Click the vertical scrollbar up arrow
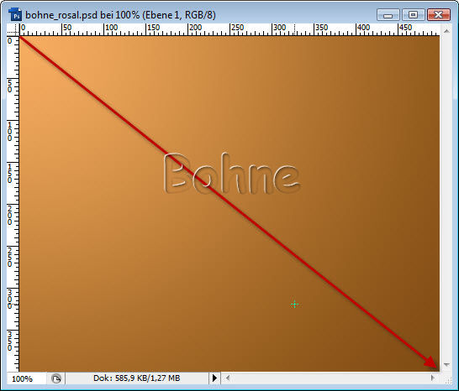Image resolution: width=459 pixels, height=391 pixels. pyautogui.click(x=446, y=31)
